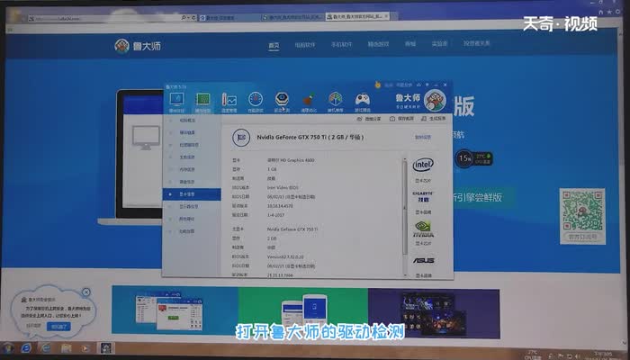Click the Lu Dashi cartoon avatar in app header

[435, 100]
